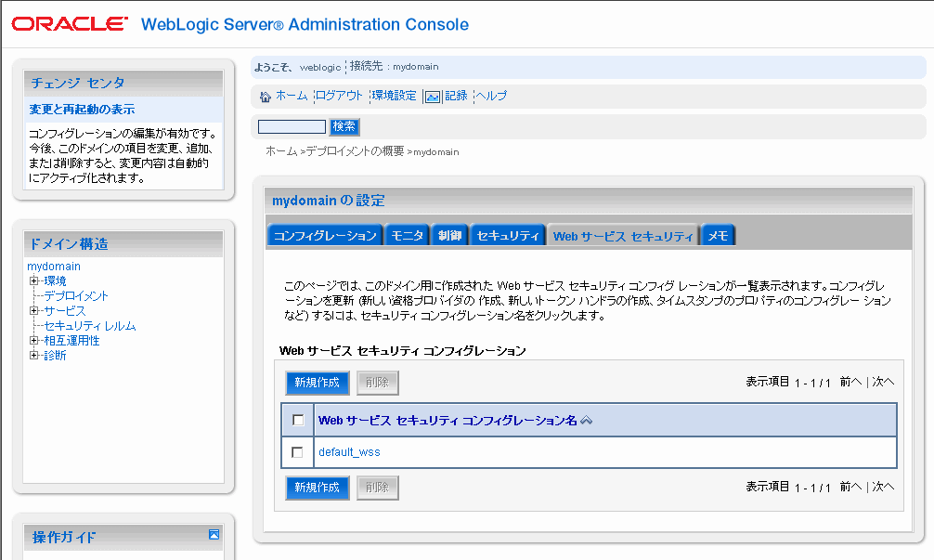The height and width of the screenshot is (560, 934).
Task: Open 診断 in the domain tree
Action: pyautogui.click(x=55, y=355)
